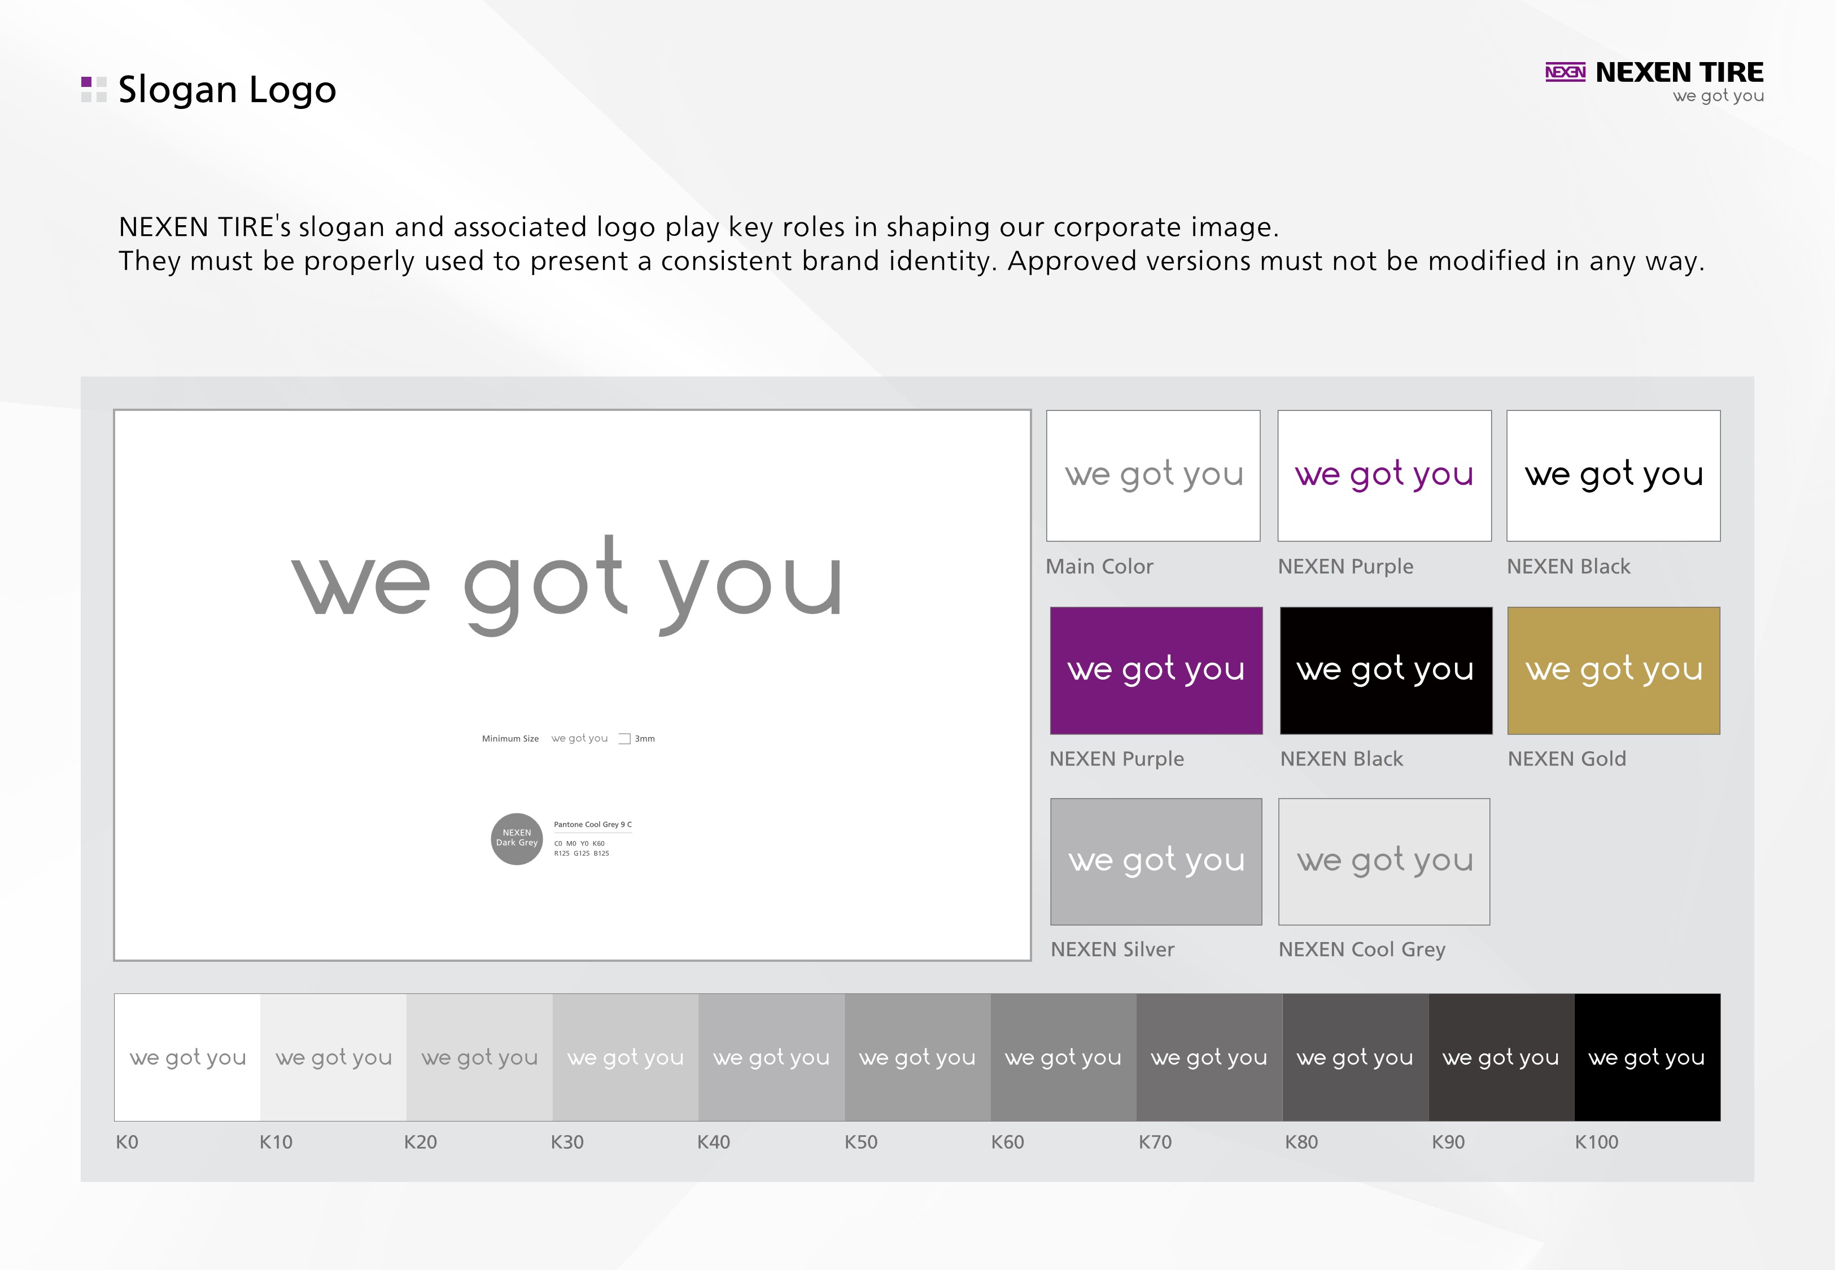
Task: Choose the purple-text slogan tile on white background
Action: [x=1384, y=476]
